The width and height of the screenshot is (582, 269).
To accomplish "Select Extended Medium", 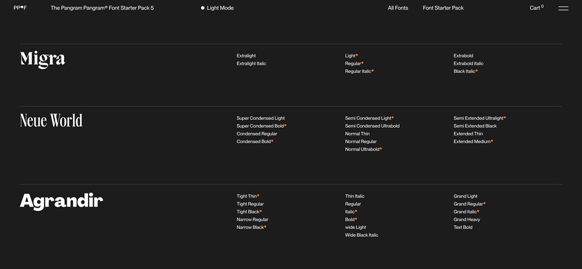I will pyautogui.click(x=472, y=142).
